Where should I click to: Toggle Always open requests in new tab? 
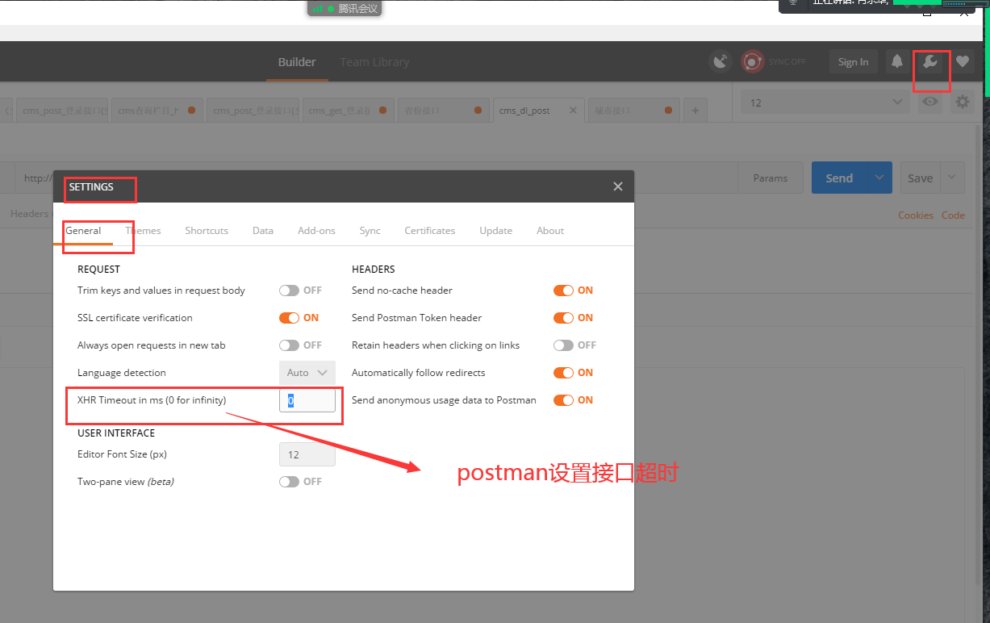click(289, 345)
